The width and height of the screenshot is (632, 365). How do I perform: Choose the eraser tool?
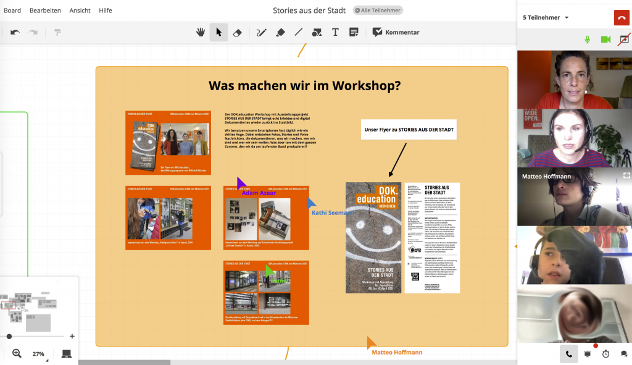click(x=238, y=33)
